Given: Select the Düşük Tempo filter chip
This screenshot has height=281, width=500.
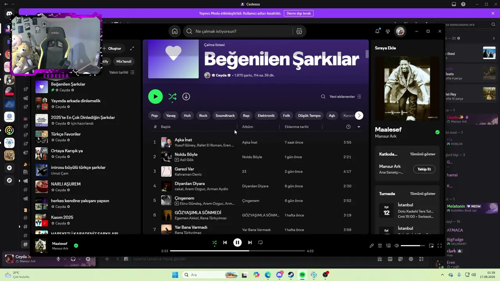Looking at the screenshot, I should coord(309,116).
